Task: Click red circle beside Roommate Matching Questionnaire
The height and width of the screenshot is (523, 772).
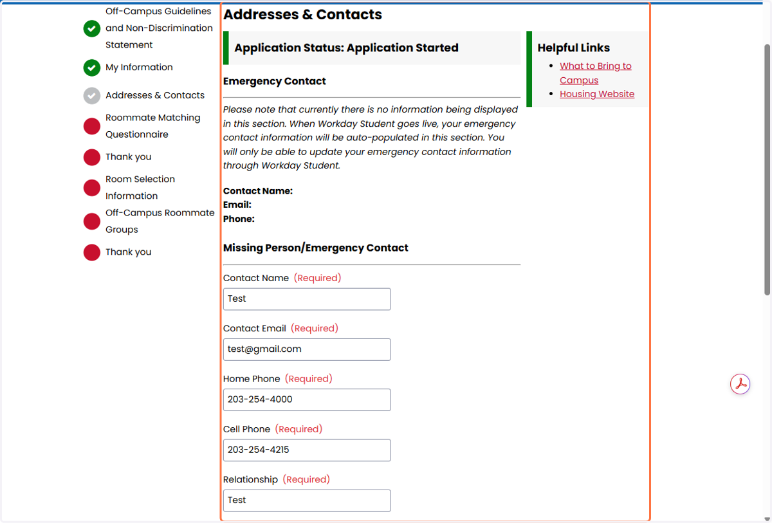Action: pyautogui.click(x=92, y=126)
